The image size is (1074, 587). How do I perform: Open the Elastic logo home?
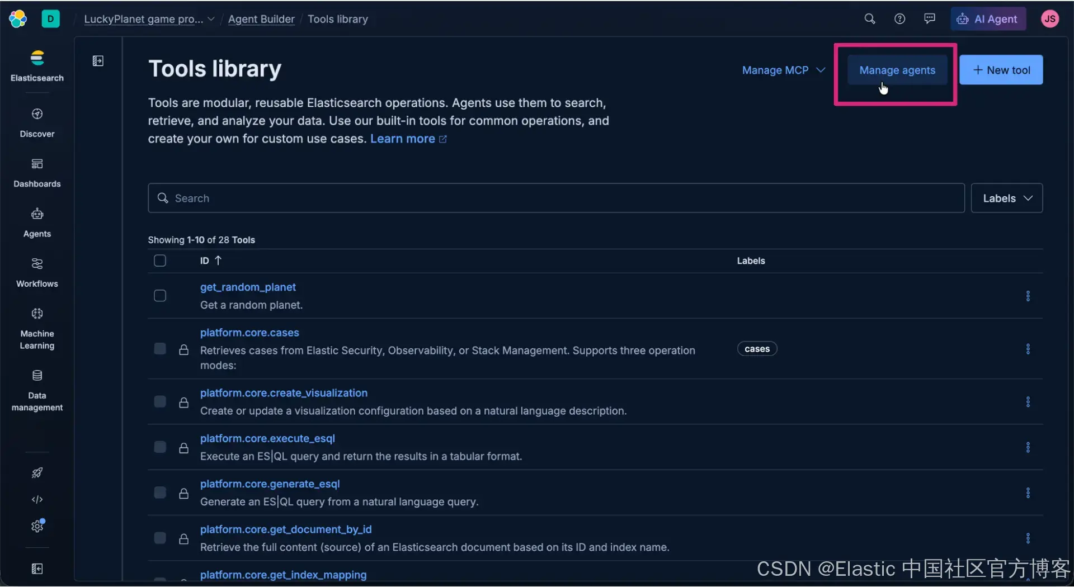17,19
